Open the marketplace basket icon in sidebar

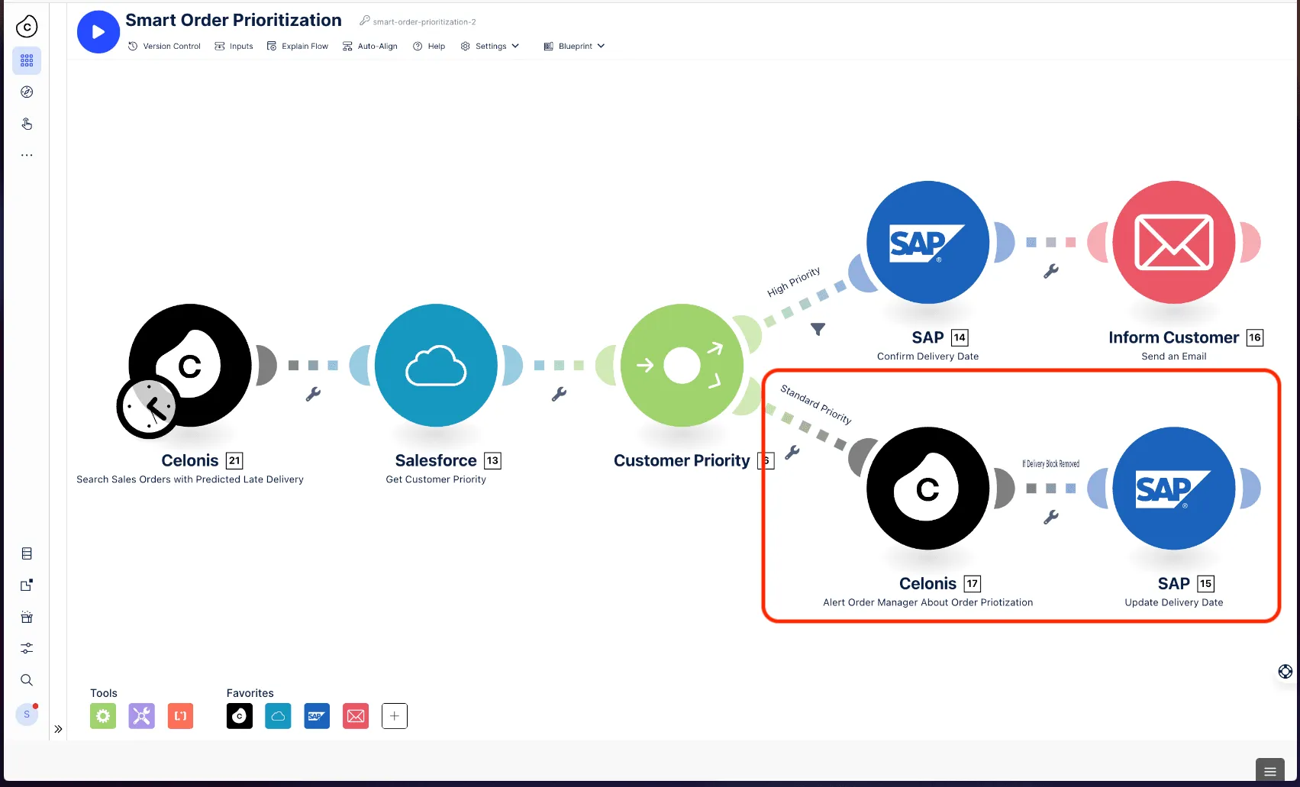(27, 617)
